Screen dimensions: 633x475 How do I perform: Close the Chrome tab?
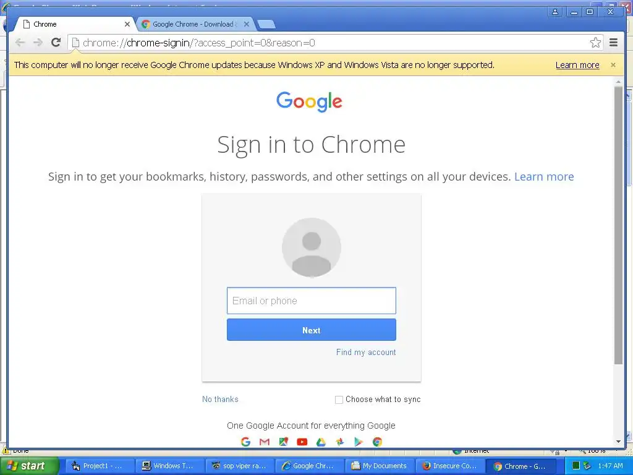(x=127, y=24)
